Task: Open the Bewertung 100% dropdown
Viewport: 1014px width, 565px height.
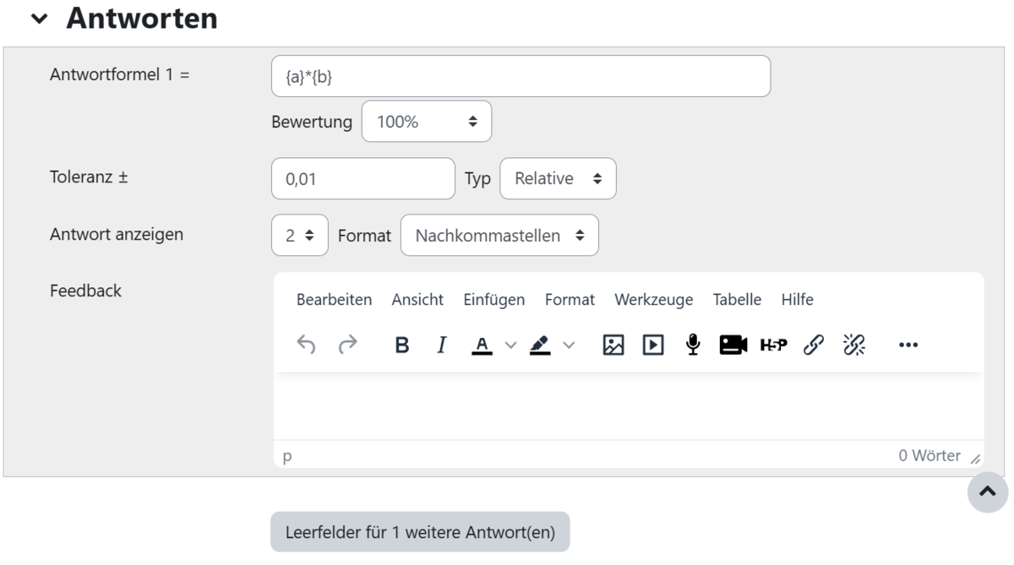Action: [x=427, y=122]
